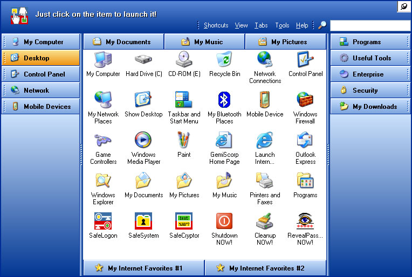Click the right panel splitter grip
Screen dimensions: 412x277
[x=328, y=155]
